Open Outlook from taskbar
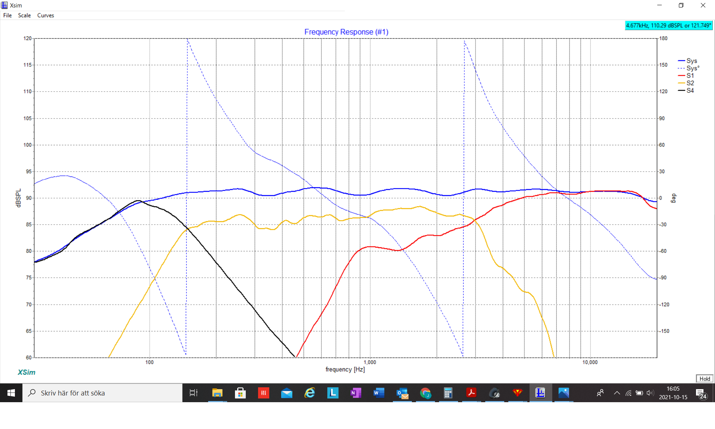Screen dimensions: 715x429 402,393
